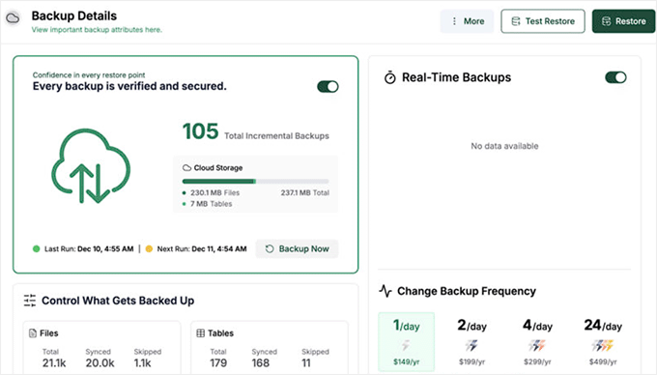Click the small cloud icon by Cloud Storage
The height and width of the screenshot is (375, 657).
[x=186, y=168]
